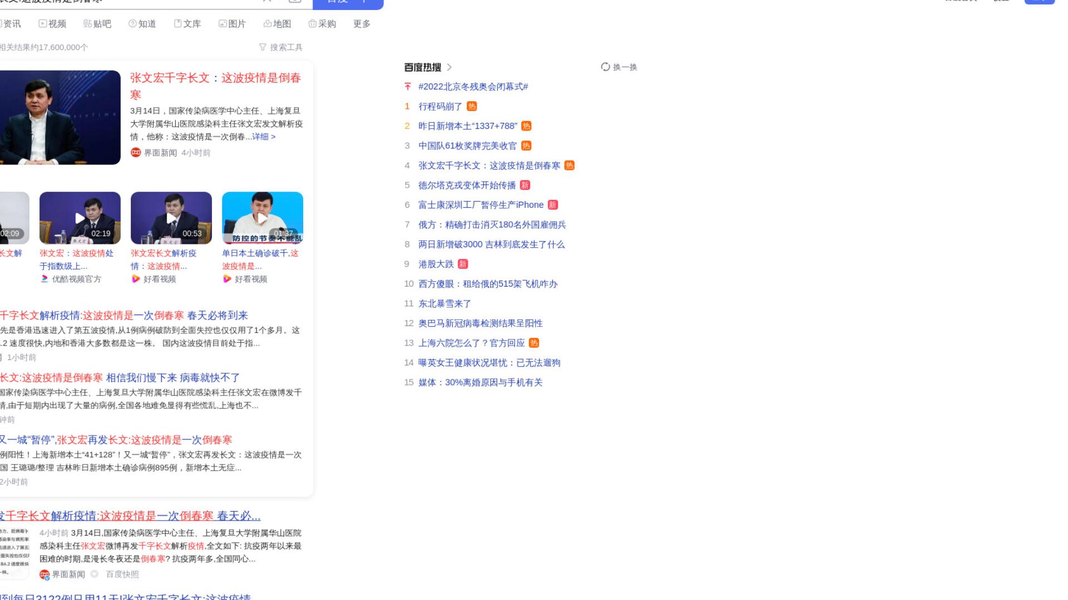Open the 视频 search tab
1068x600 pixels.
click(x=52, y=24)
